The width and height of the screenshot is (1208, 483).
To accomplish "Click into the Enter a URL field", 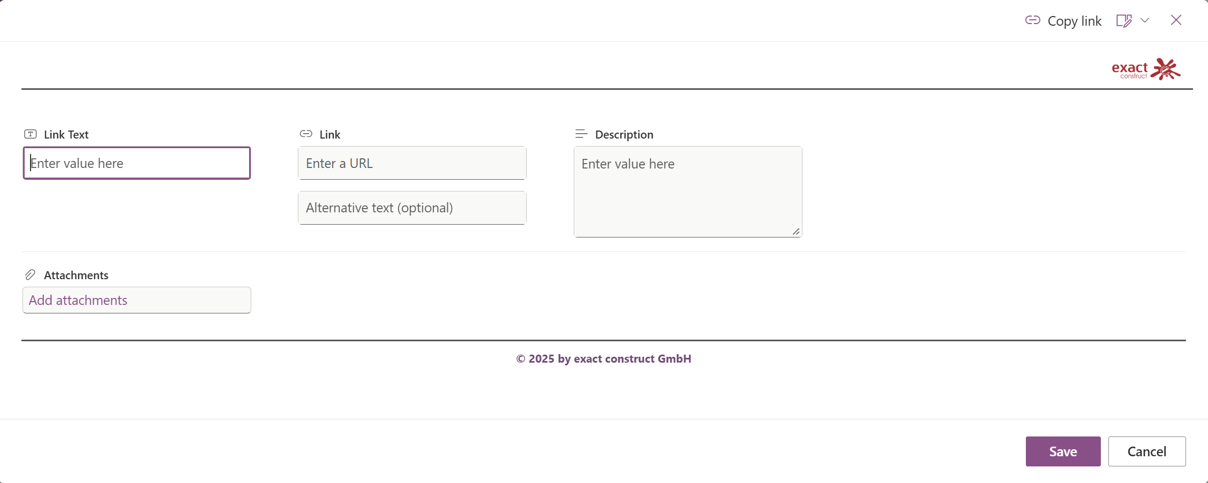I will (x=412, y=163).
